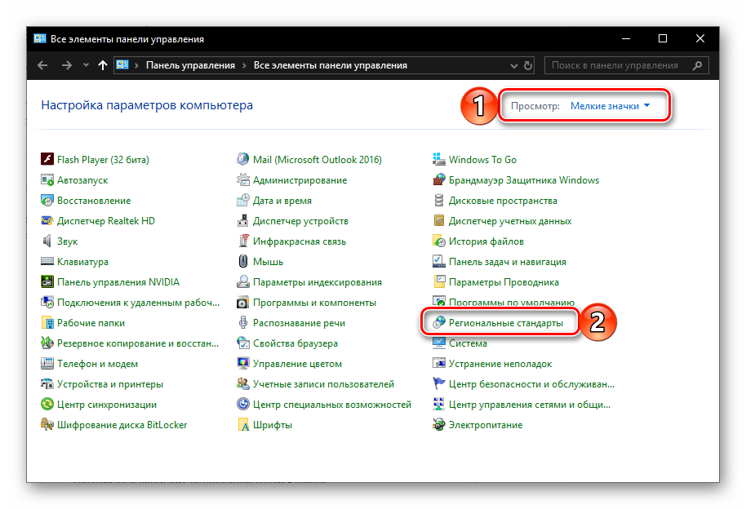
Task: Click the Back navigation arrow
Action: tap(43, 65)
